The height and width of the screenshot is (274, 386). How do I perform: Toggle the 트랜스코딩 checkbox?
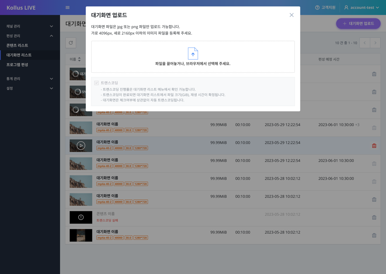coord(96,83)
